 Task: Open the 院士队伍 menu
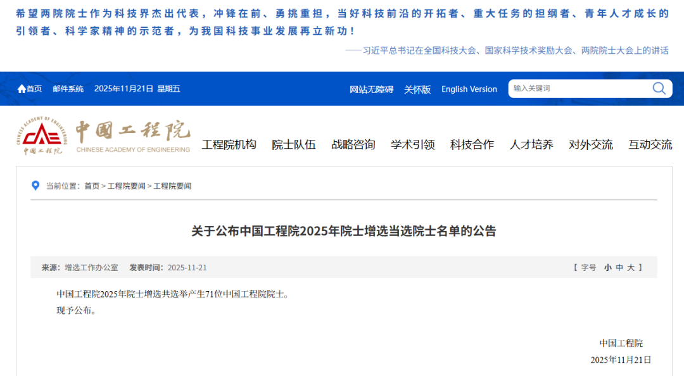(294, 144)
